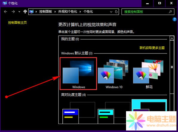Viewport: 178px width, 132px height.
Task: Go up one level with up arrow
Action: [x=25, y=12]
